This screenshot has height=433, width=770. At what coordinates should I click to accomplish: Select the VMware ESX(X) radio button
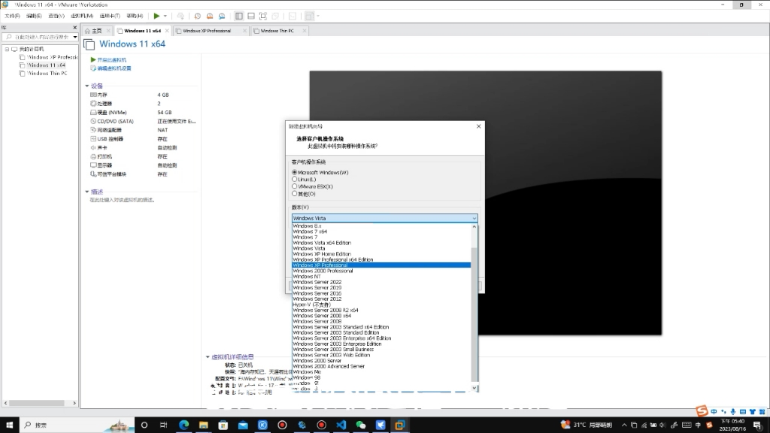click(x=295, y=186)
